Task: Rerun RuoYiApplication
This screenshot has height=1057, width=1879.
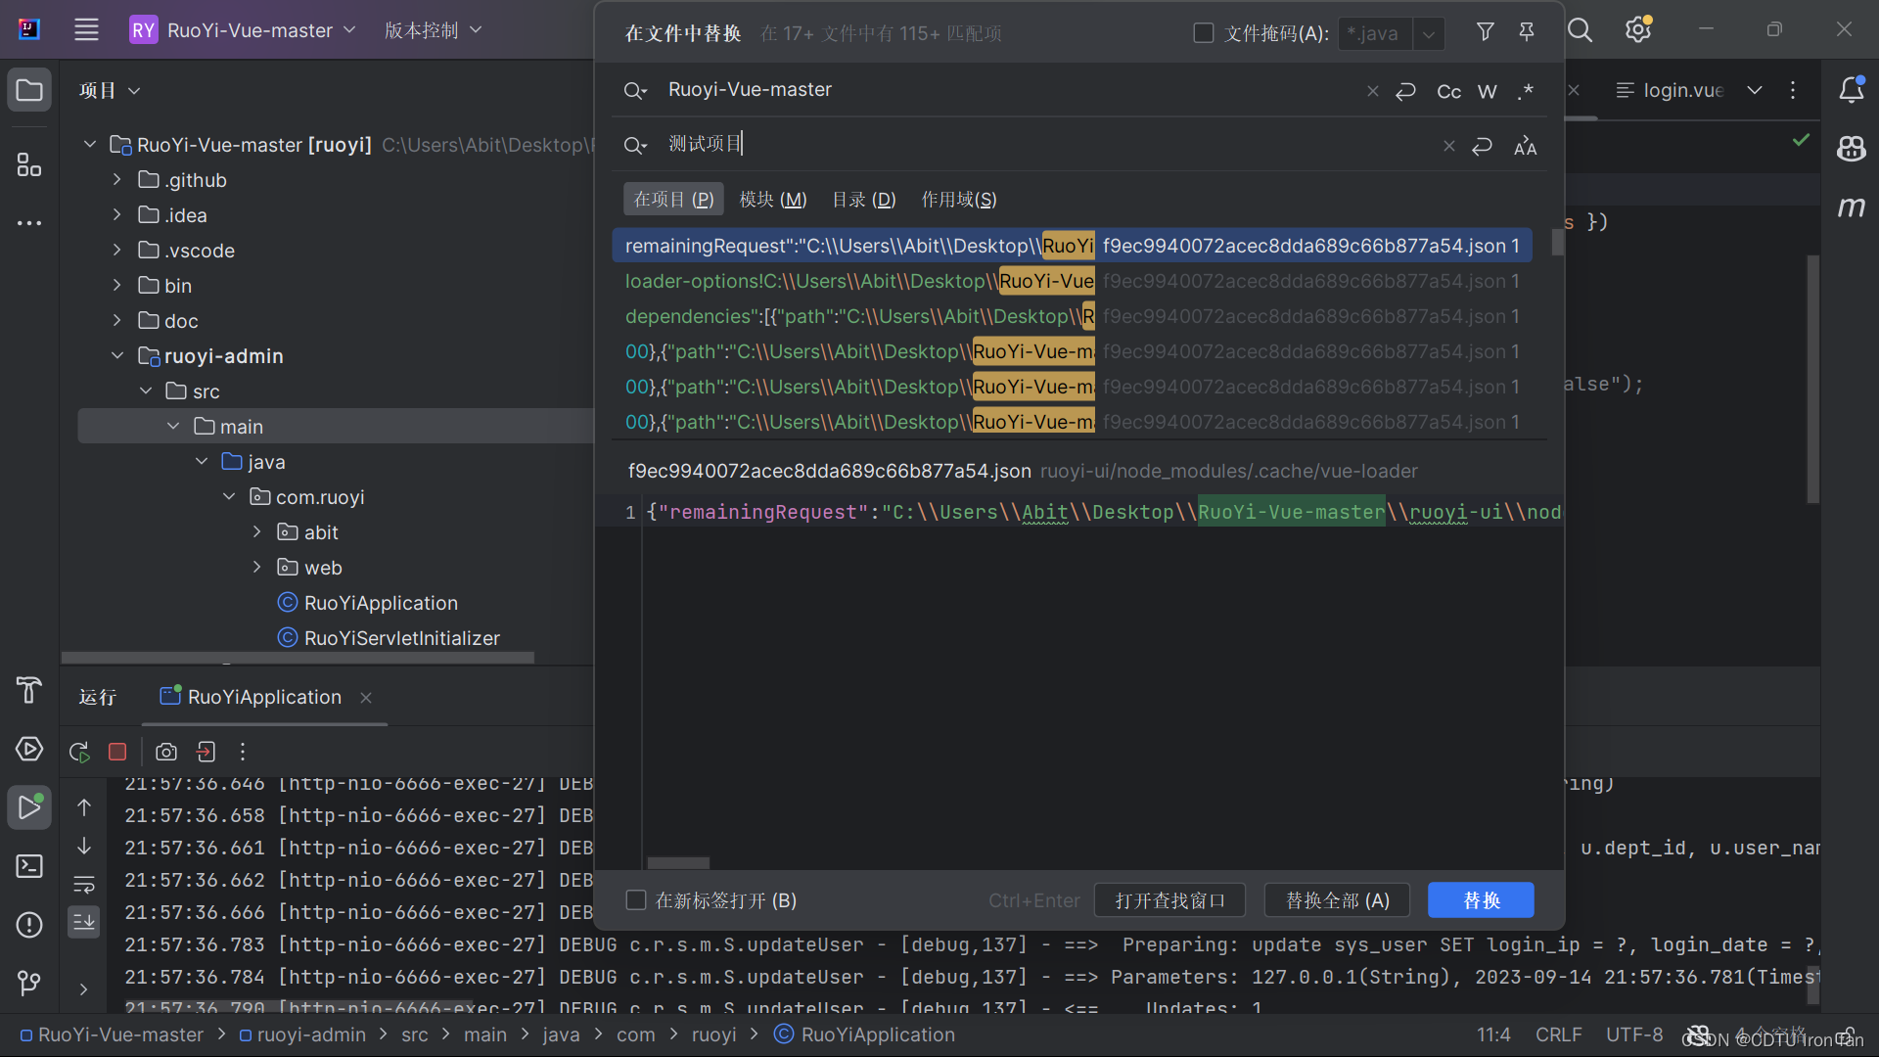Action: coord(79,752)
